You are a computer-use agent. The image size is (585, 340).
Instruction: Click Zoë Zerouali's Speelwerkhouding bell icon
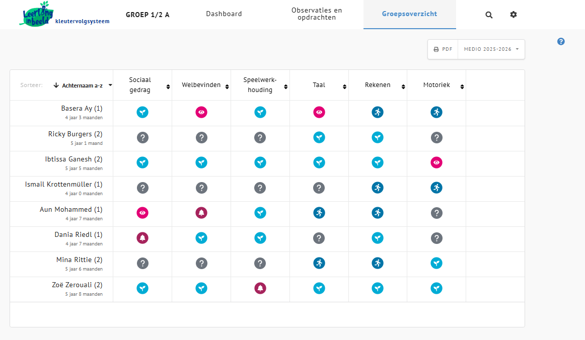pyautogui.click(x=260, y=288)
